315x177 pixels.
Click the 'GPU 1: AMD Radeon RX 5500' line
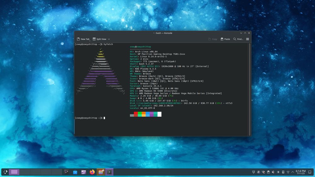(x=153, y=91)
